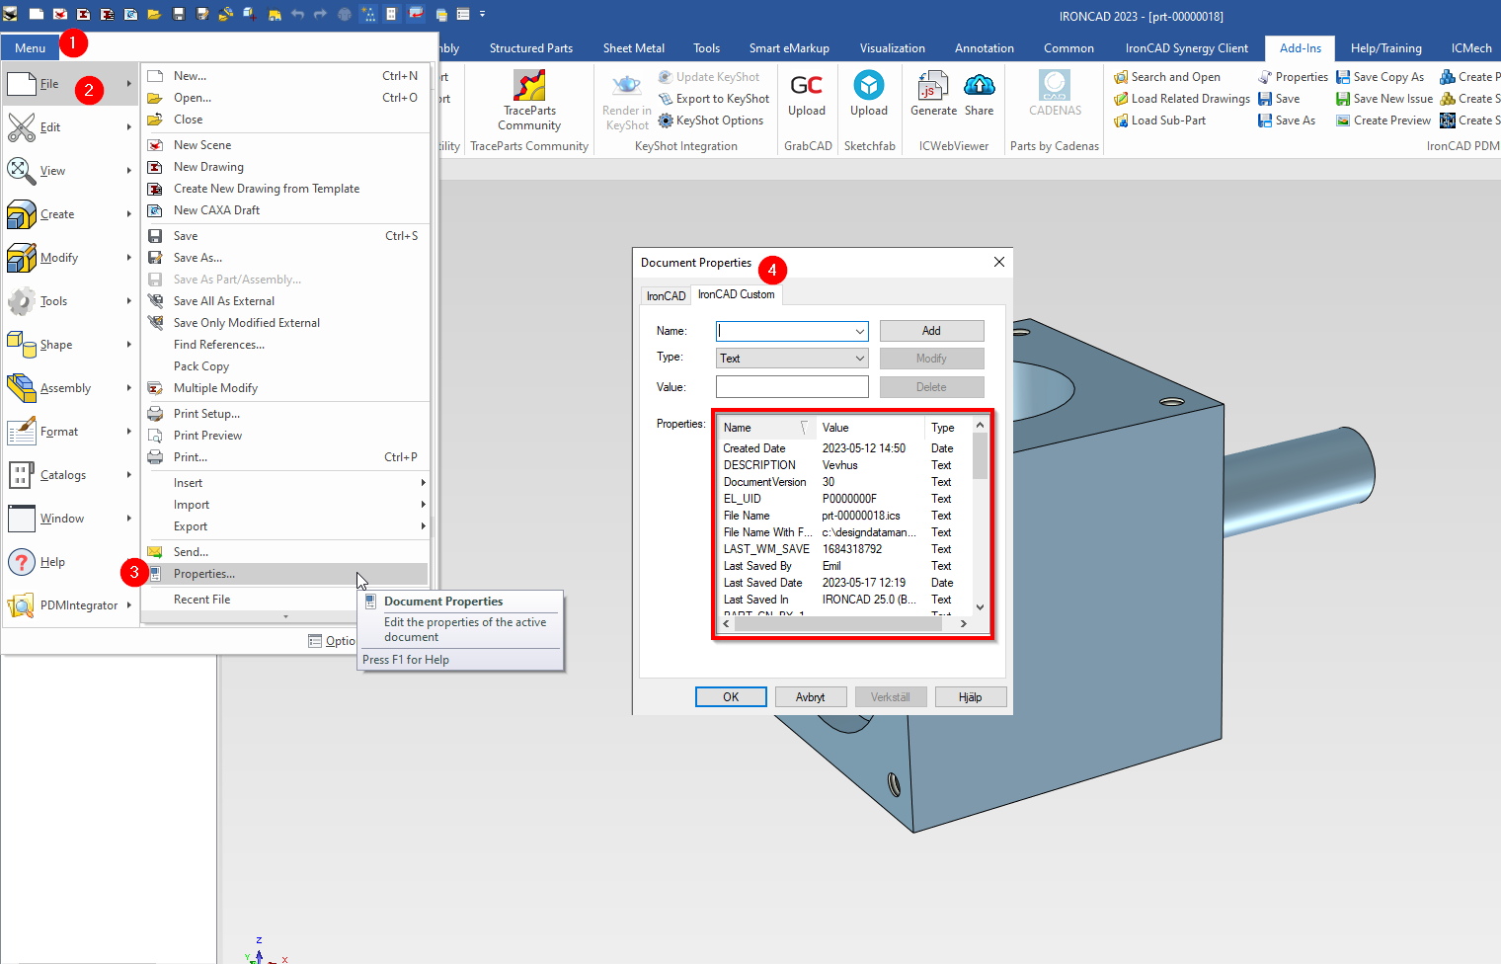Click Recent File menu item
The width and height of the screenshot is (1501, 964).
point(286,600)
